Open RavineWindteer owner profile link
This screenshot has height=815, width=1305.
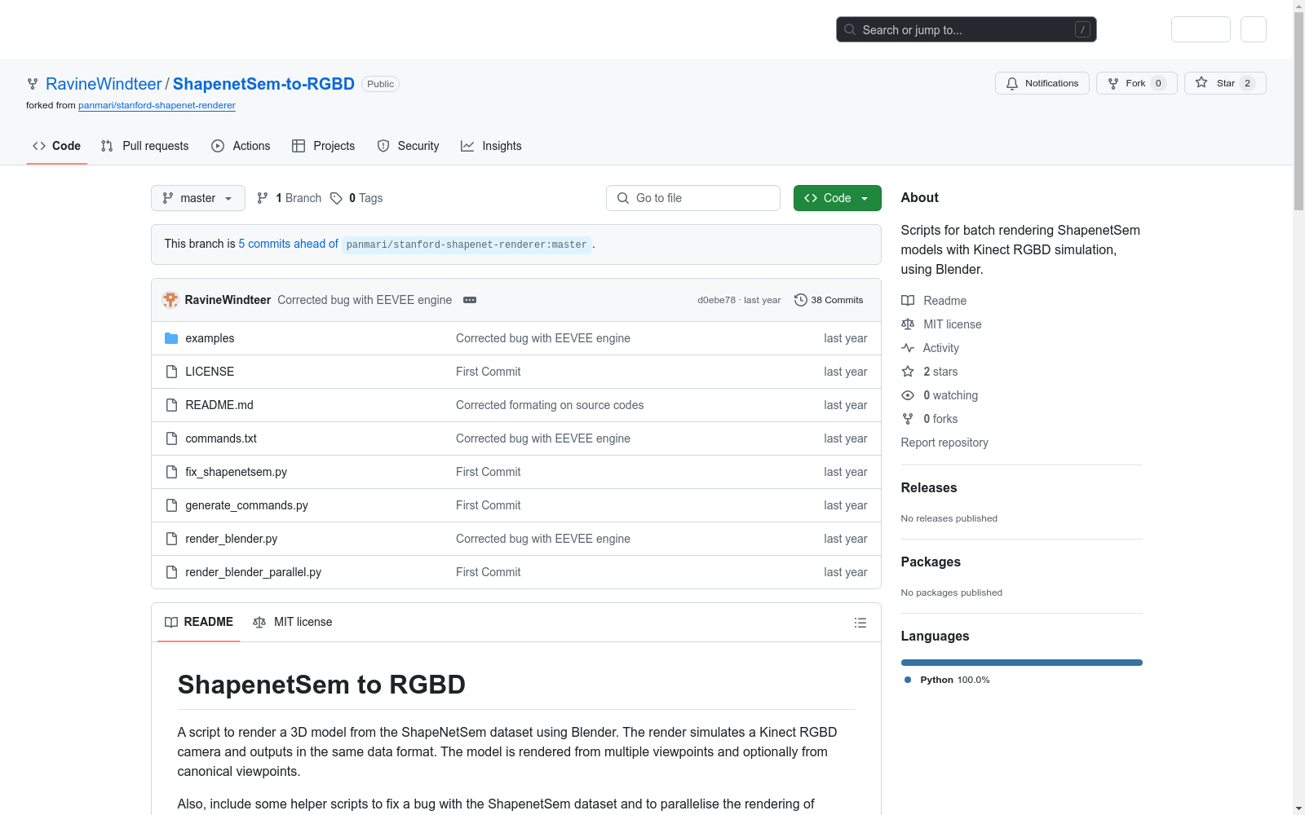pos(104,84)
